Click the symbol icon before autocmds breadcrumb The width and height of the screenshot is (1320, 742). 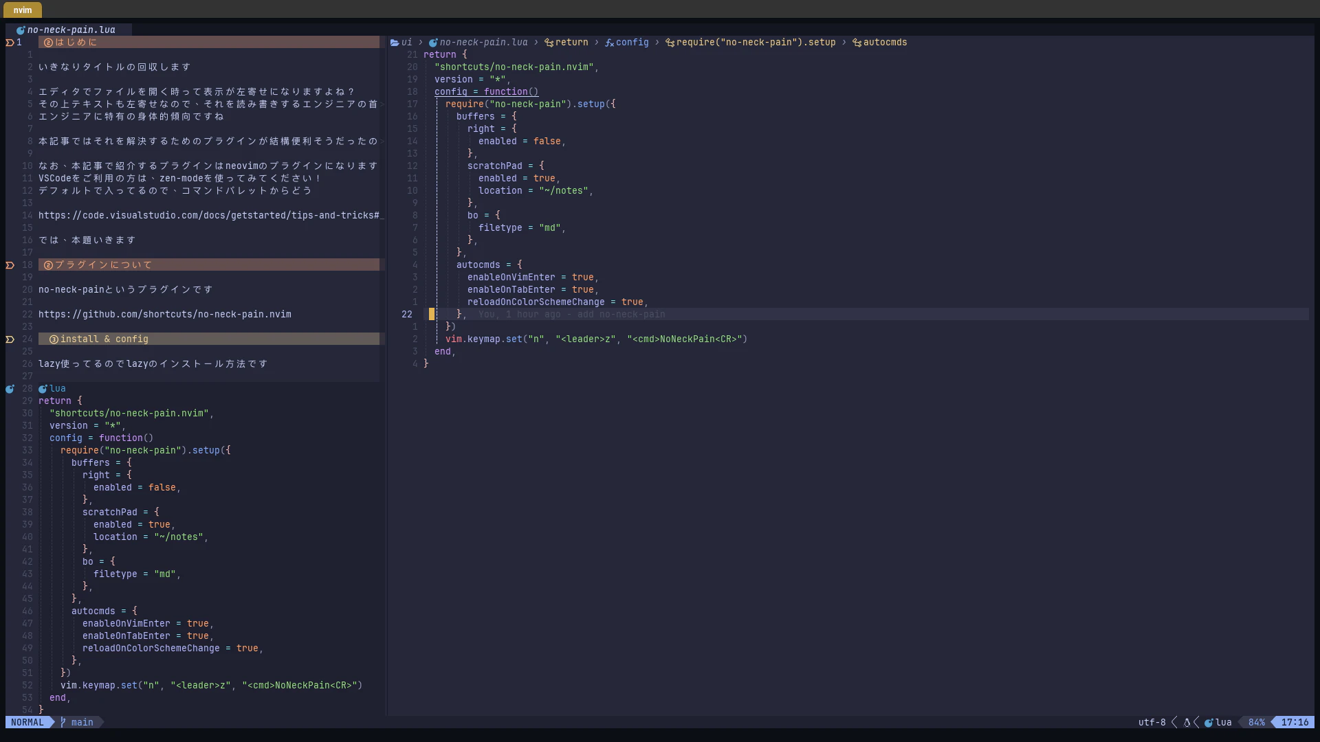(857, 43)
